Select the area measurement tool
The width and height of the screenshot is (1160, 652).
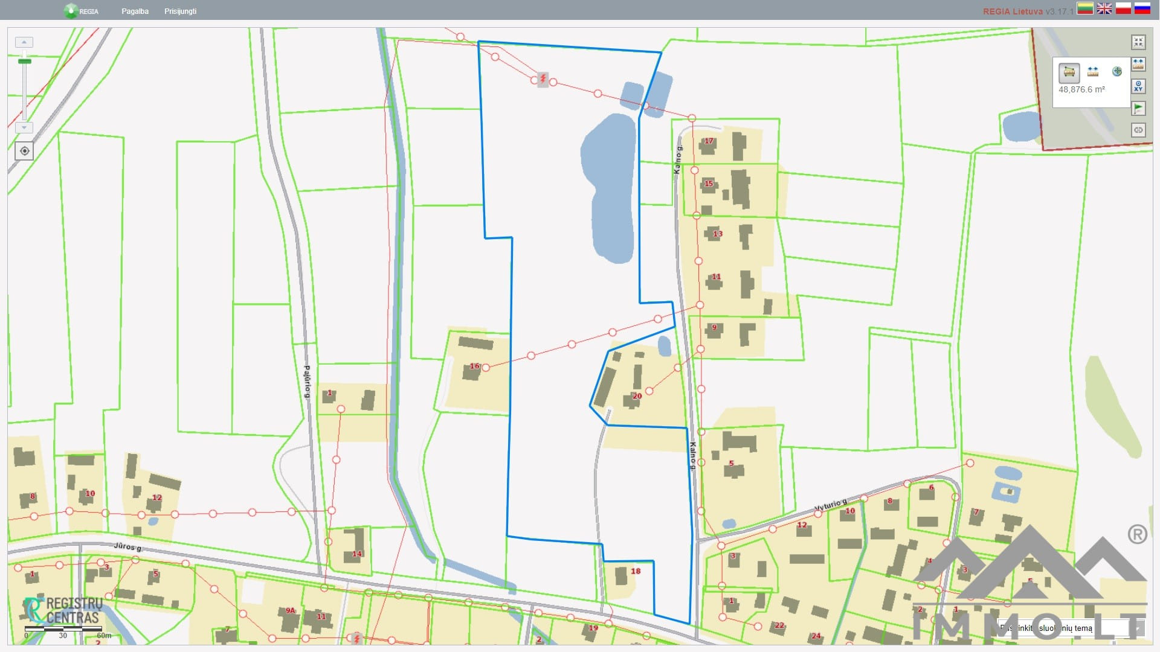pyautogui.click(x=1069, y=72)
